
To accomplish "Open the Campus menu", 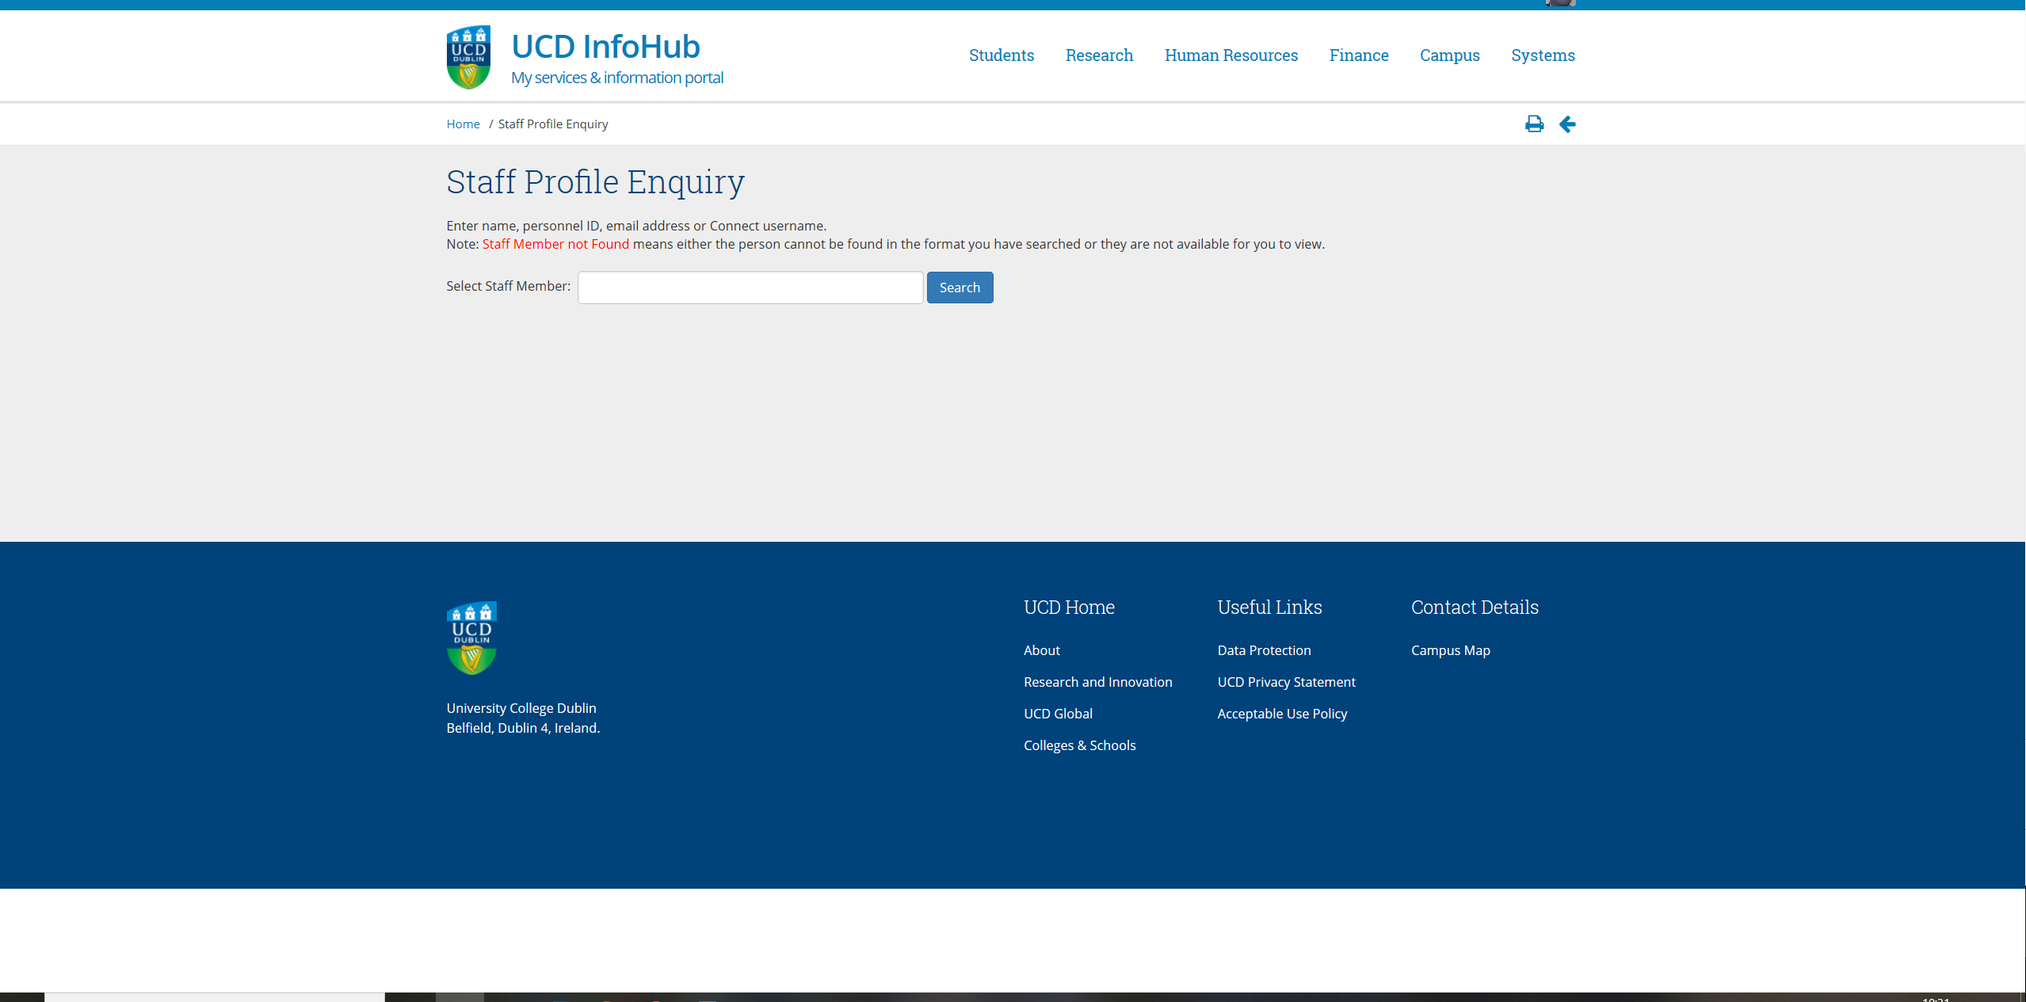I will coord(1450,55).
